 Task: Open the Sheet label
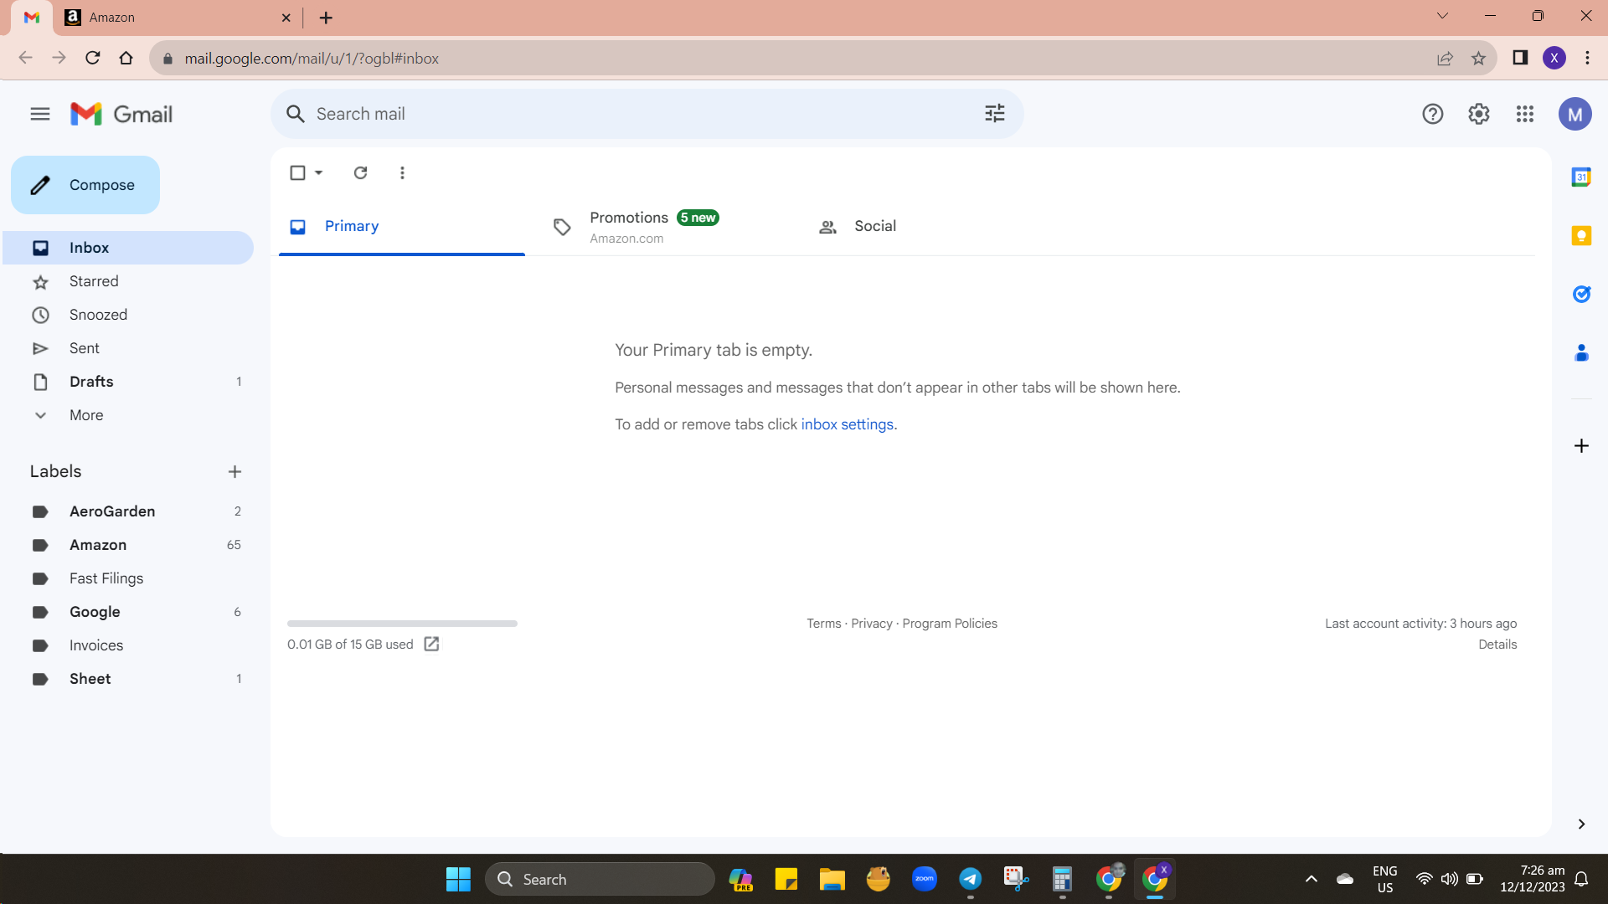[x=128, y=679]
